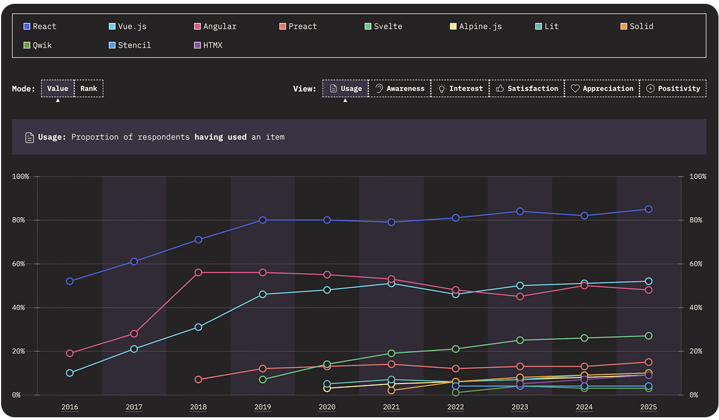719x420 pixels.
Task: Click the 2024 year label
Action: [584, 407]
